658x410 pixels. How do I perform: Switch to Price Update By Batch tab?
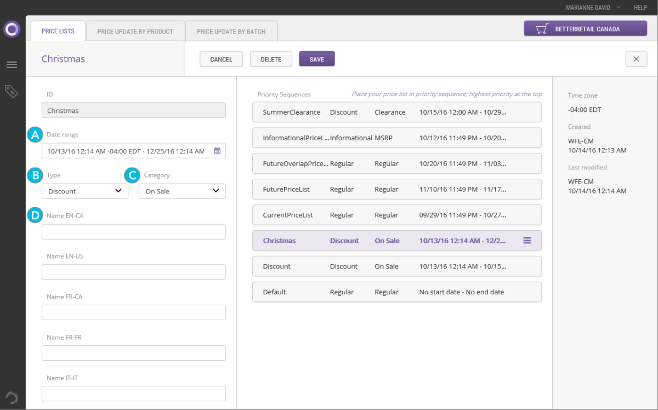231,31
